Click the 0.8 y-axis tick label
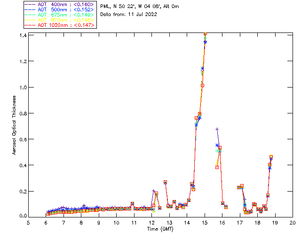The image size is (301, 241). coord(23,113)
